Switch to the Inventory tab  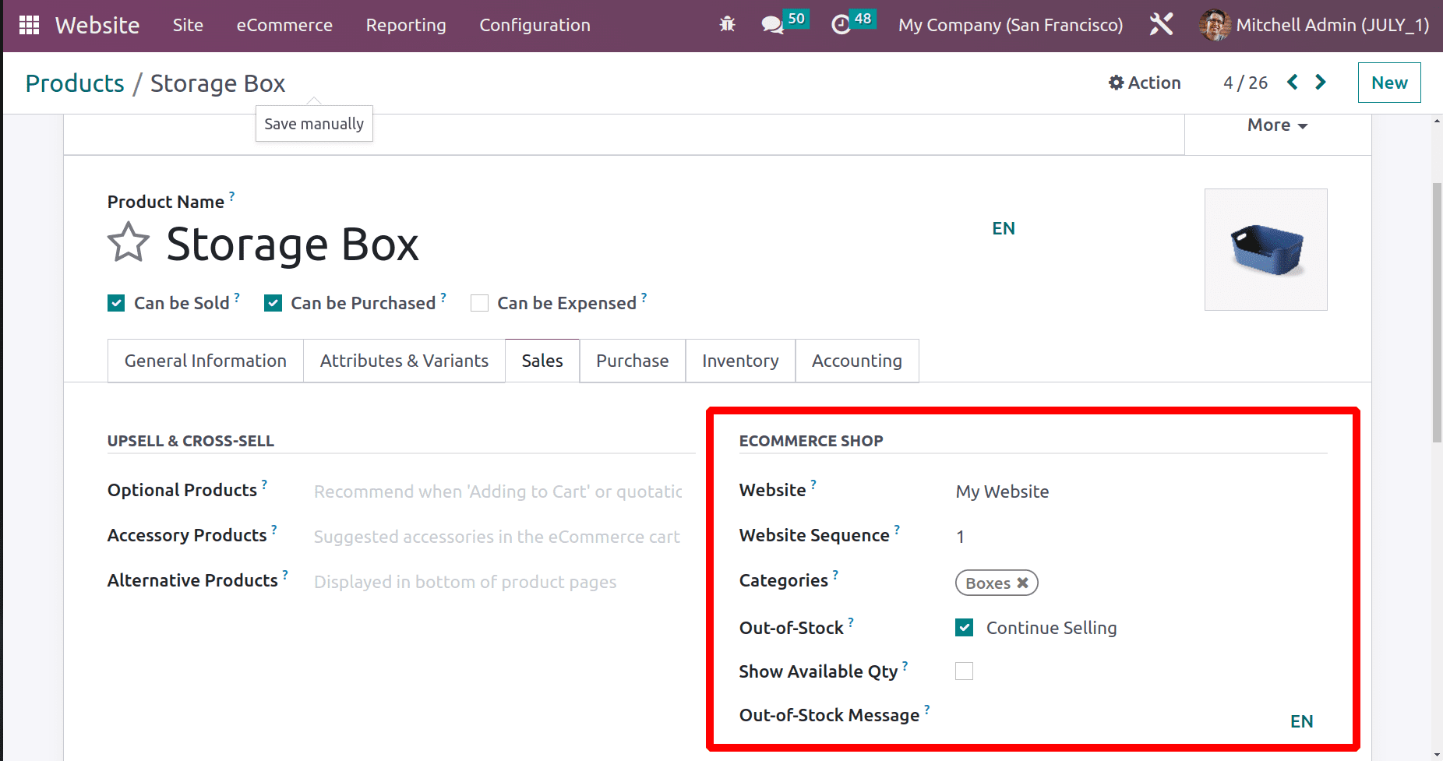point(740,361)
